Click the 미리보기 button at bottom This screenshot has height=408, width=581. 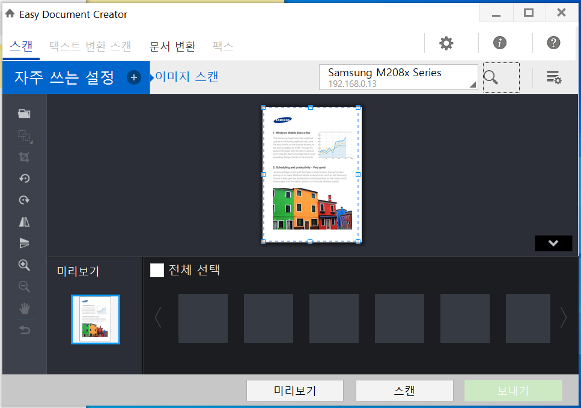point(295,391)
